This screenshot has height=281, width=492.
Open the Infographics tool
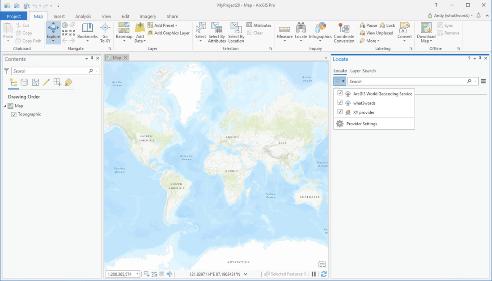[320, 32]
